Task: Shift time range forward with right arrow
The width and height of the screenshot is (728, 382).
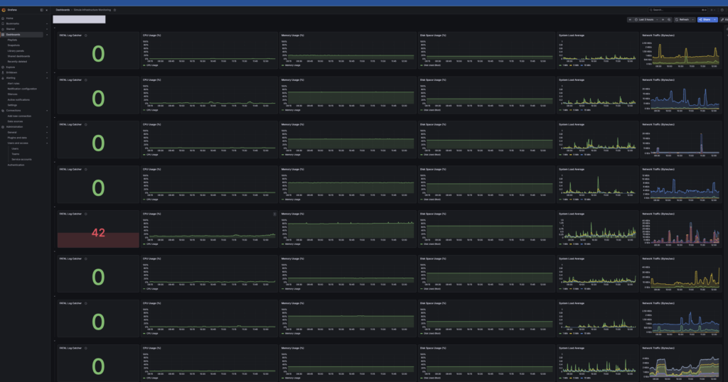Action: click(x=663, y=19)
